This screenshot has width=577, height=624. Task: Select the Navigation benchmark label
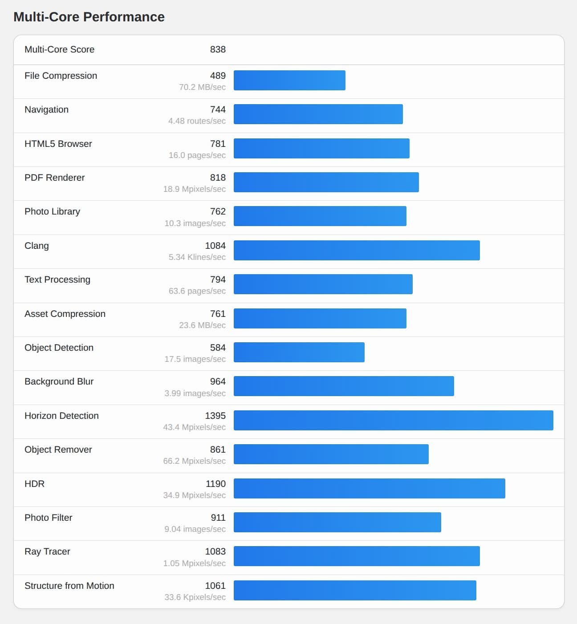pyautogui.click(x=46, y=109)
